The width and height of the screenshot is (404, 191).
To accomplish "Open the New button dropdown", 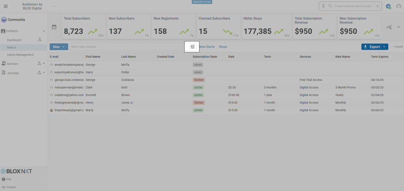I will (59, 47).
